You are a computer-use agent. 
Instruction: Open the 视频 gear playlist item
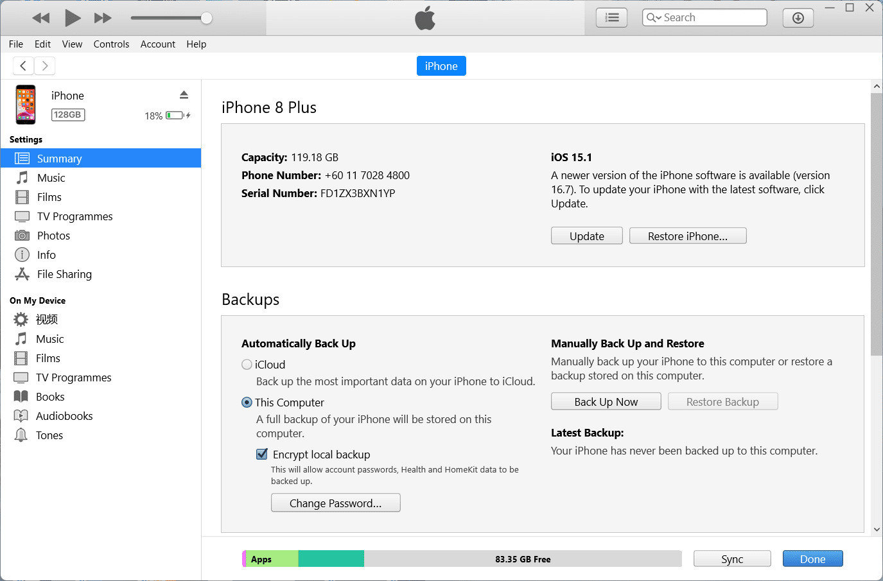coord(101,319)
